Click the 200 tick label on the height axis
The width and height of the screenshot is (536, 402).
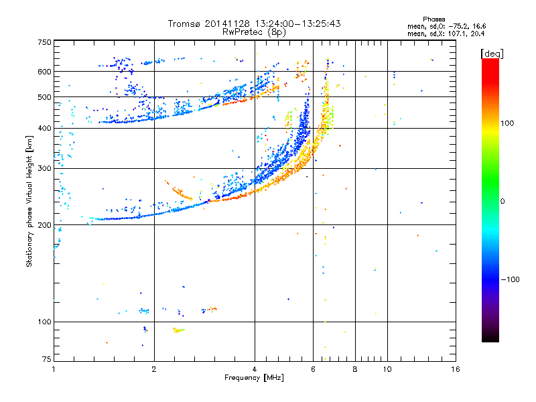pyautogui.click(x=44, y=225)
